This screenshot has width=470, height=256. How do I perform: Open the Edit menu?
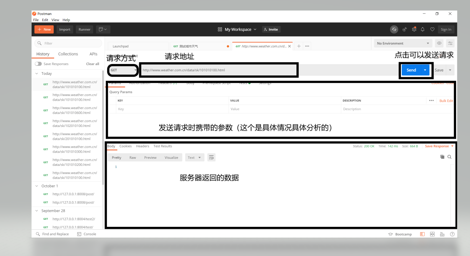click(45, 20)
